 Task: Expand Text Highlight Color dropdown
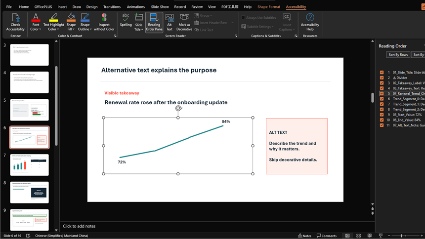point(58,29)
